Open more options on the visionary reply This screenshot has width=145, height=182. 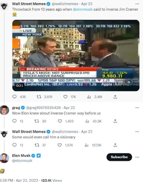[137, 132]
